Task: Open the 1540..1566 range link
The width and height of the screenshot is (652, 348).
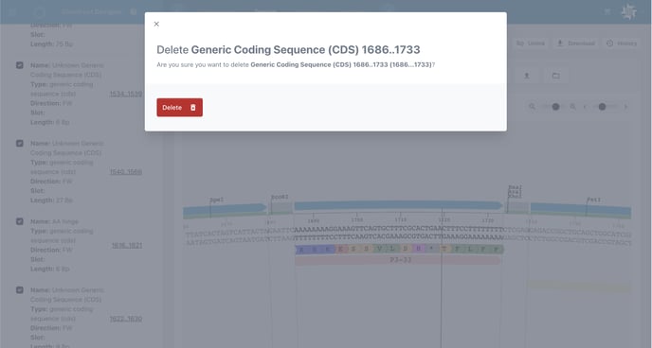Action: tap(126, 172)
